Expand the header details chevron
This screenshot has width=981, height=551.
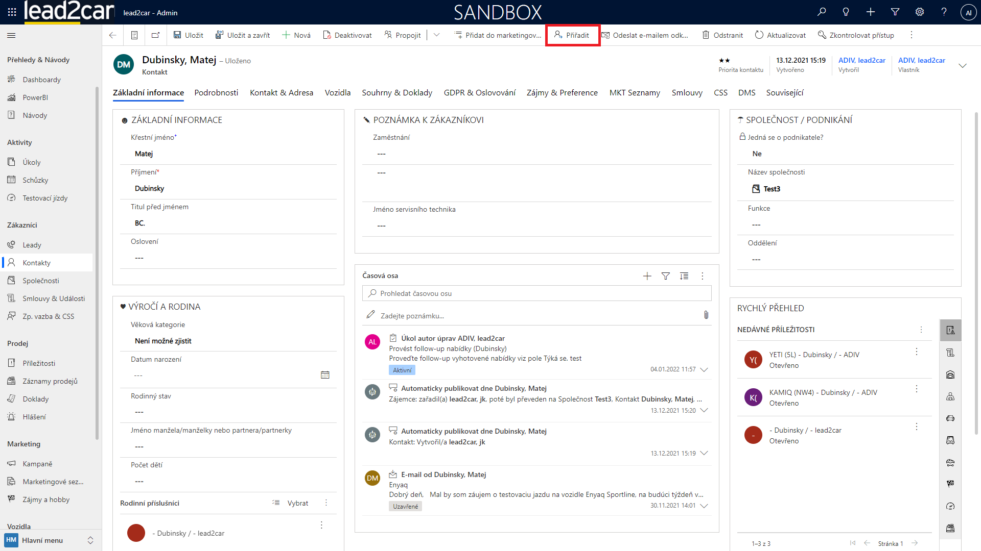963,65
